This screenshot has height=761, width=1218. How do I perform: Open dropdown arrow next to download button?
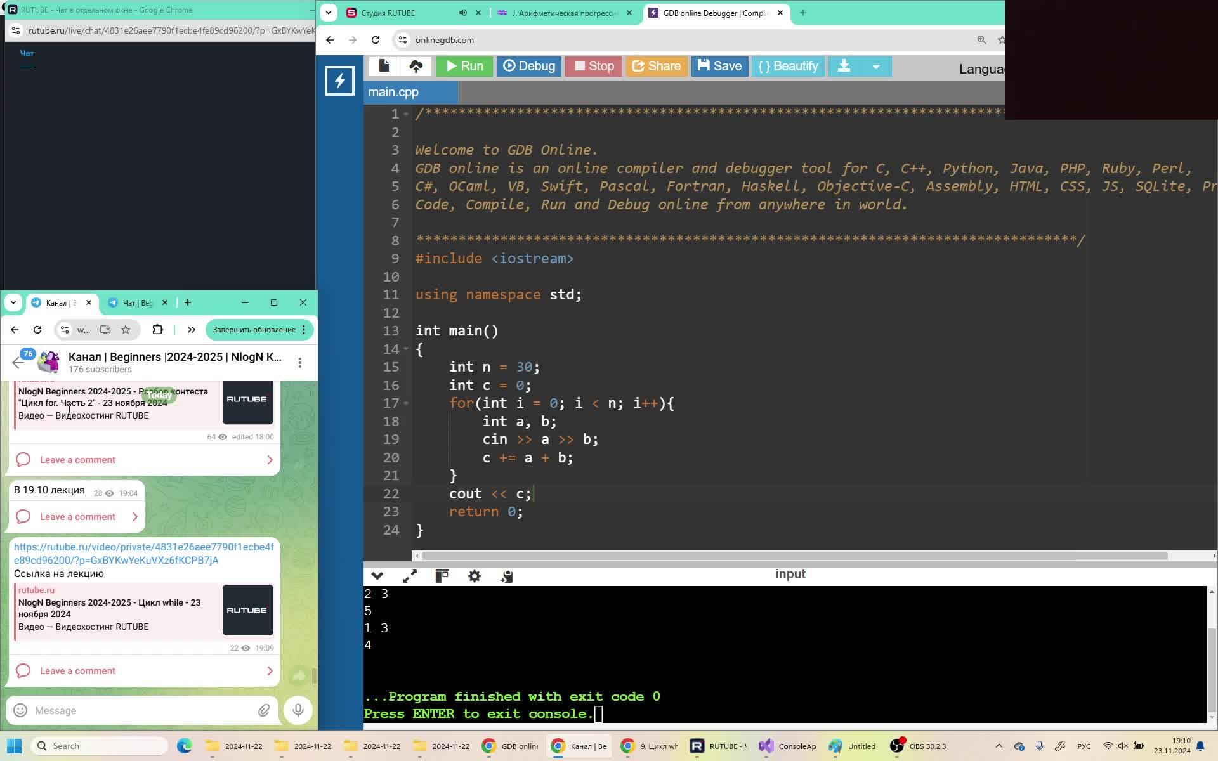pos(875,66)
